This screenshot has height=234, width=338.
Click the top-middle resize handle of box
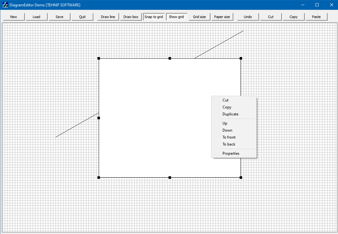[x=170, y=58]
